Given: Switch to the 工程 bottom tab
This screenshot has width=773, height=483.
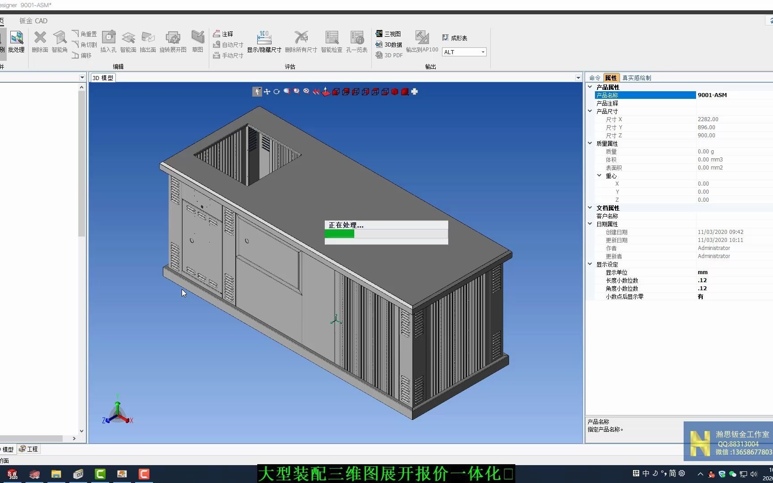Looking at the screenshot, I should [29, 449].
